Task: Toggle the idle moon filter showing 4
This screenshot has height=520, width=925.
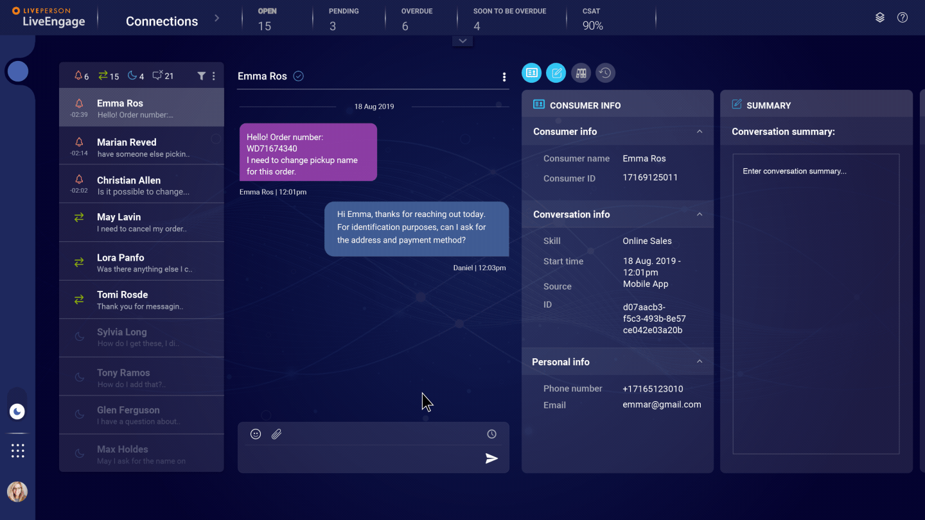Action: [x=136, y=76]
